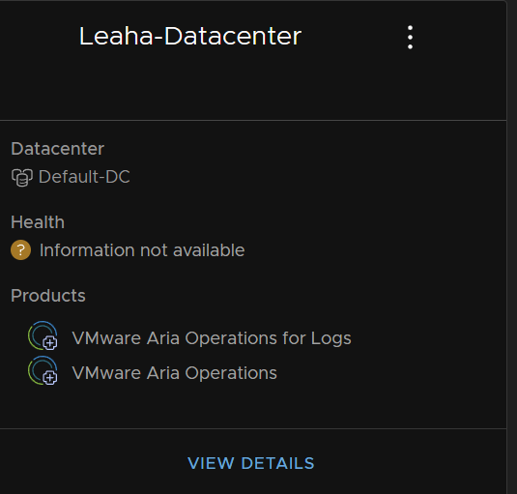Select the VMware Aria Operations product label
This screenshot has width=517, height=494.
(x=174, y=373)
